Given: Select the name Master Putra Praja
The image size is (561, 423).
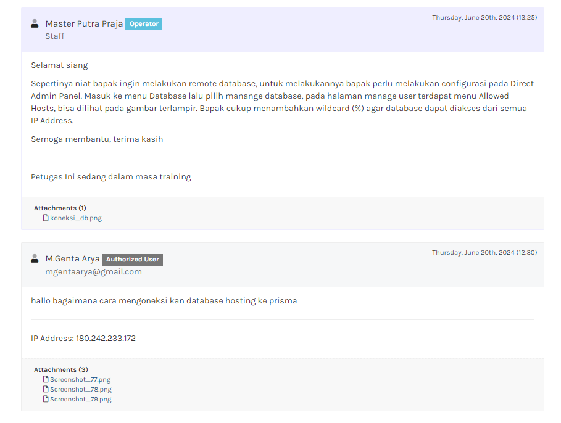Looking at the screenshot, I should coord(84,24).
